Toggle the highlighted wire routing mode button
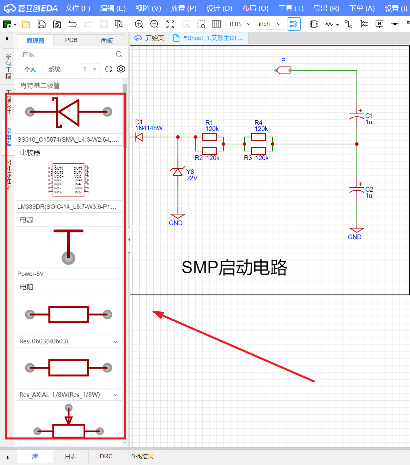The image size is (410, 465). [x=294, y=24]
